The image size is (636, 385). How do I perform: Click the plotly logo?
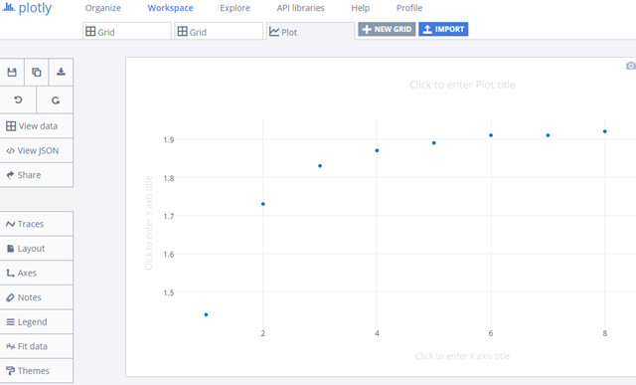pos(27,8)
